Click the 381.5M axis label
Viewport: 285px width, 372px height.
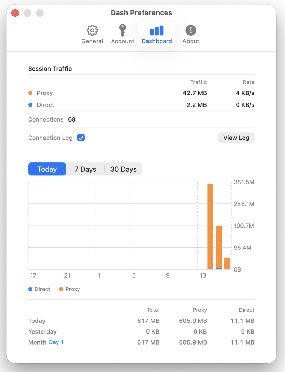click(x=244, y=182)
